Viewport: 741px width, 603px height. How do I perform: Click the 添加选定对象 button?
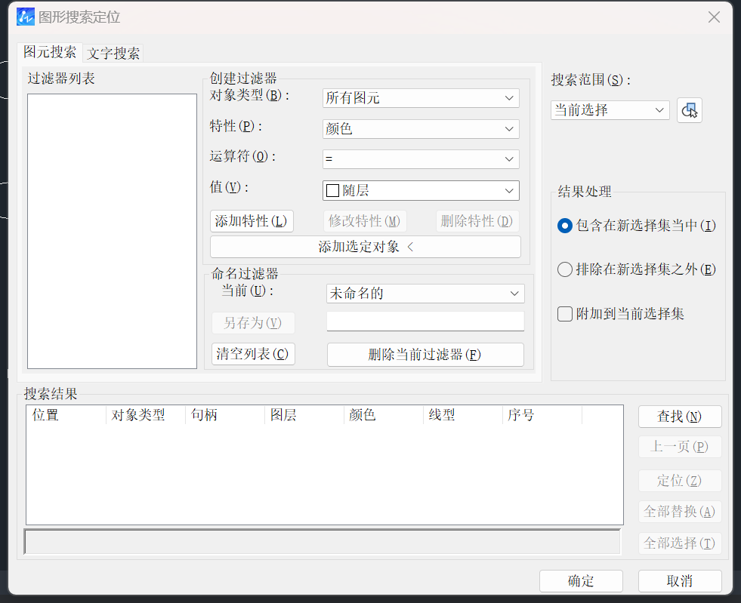click(365, 246)
